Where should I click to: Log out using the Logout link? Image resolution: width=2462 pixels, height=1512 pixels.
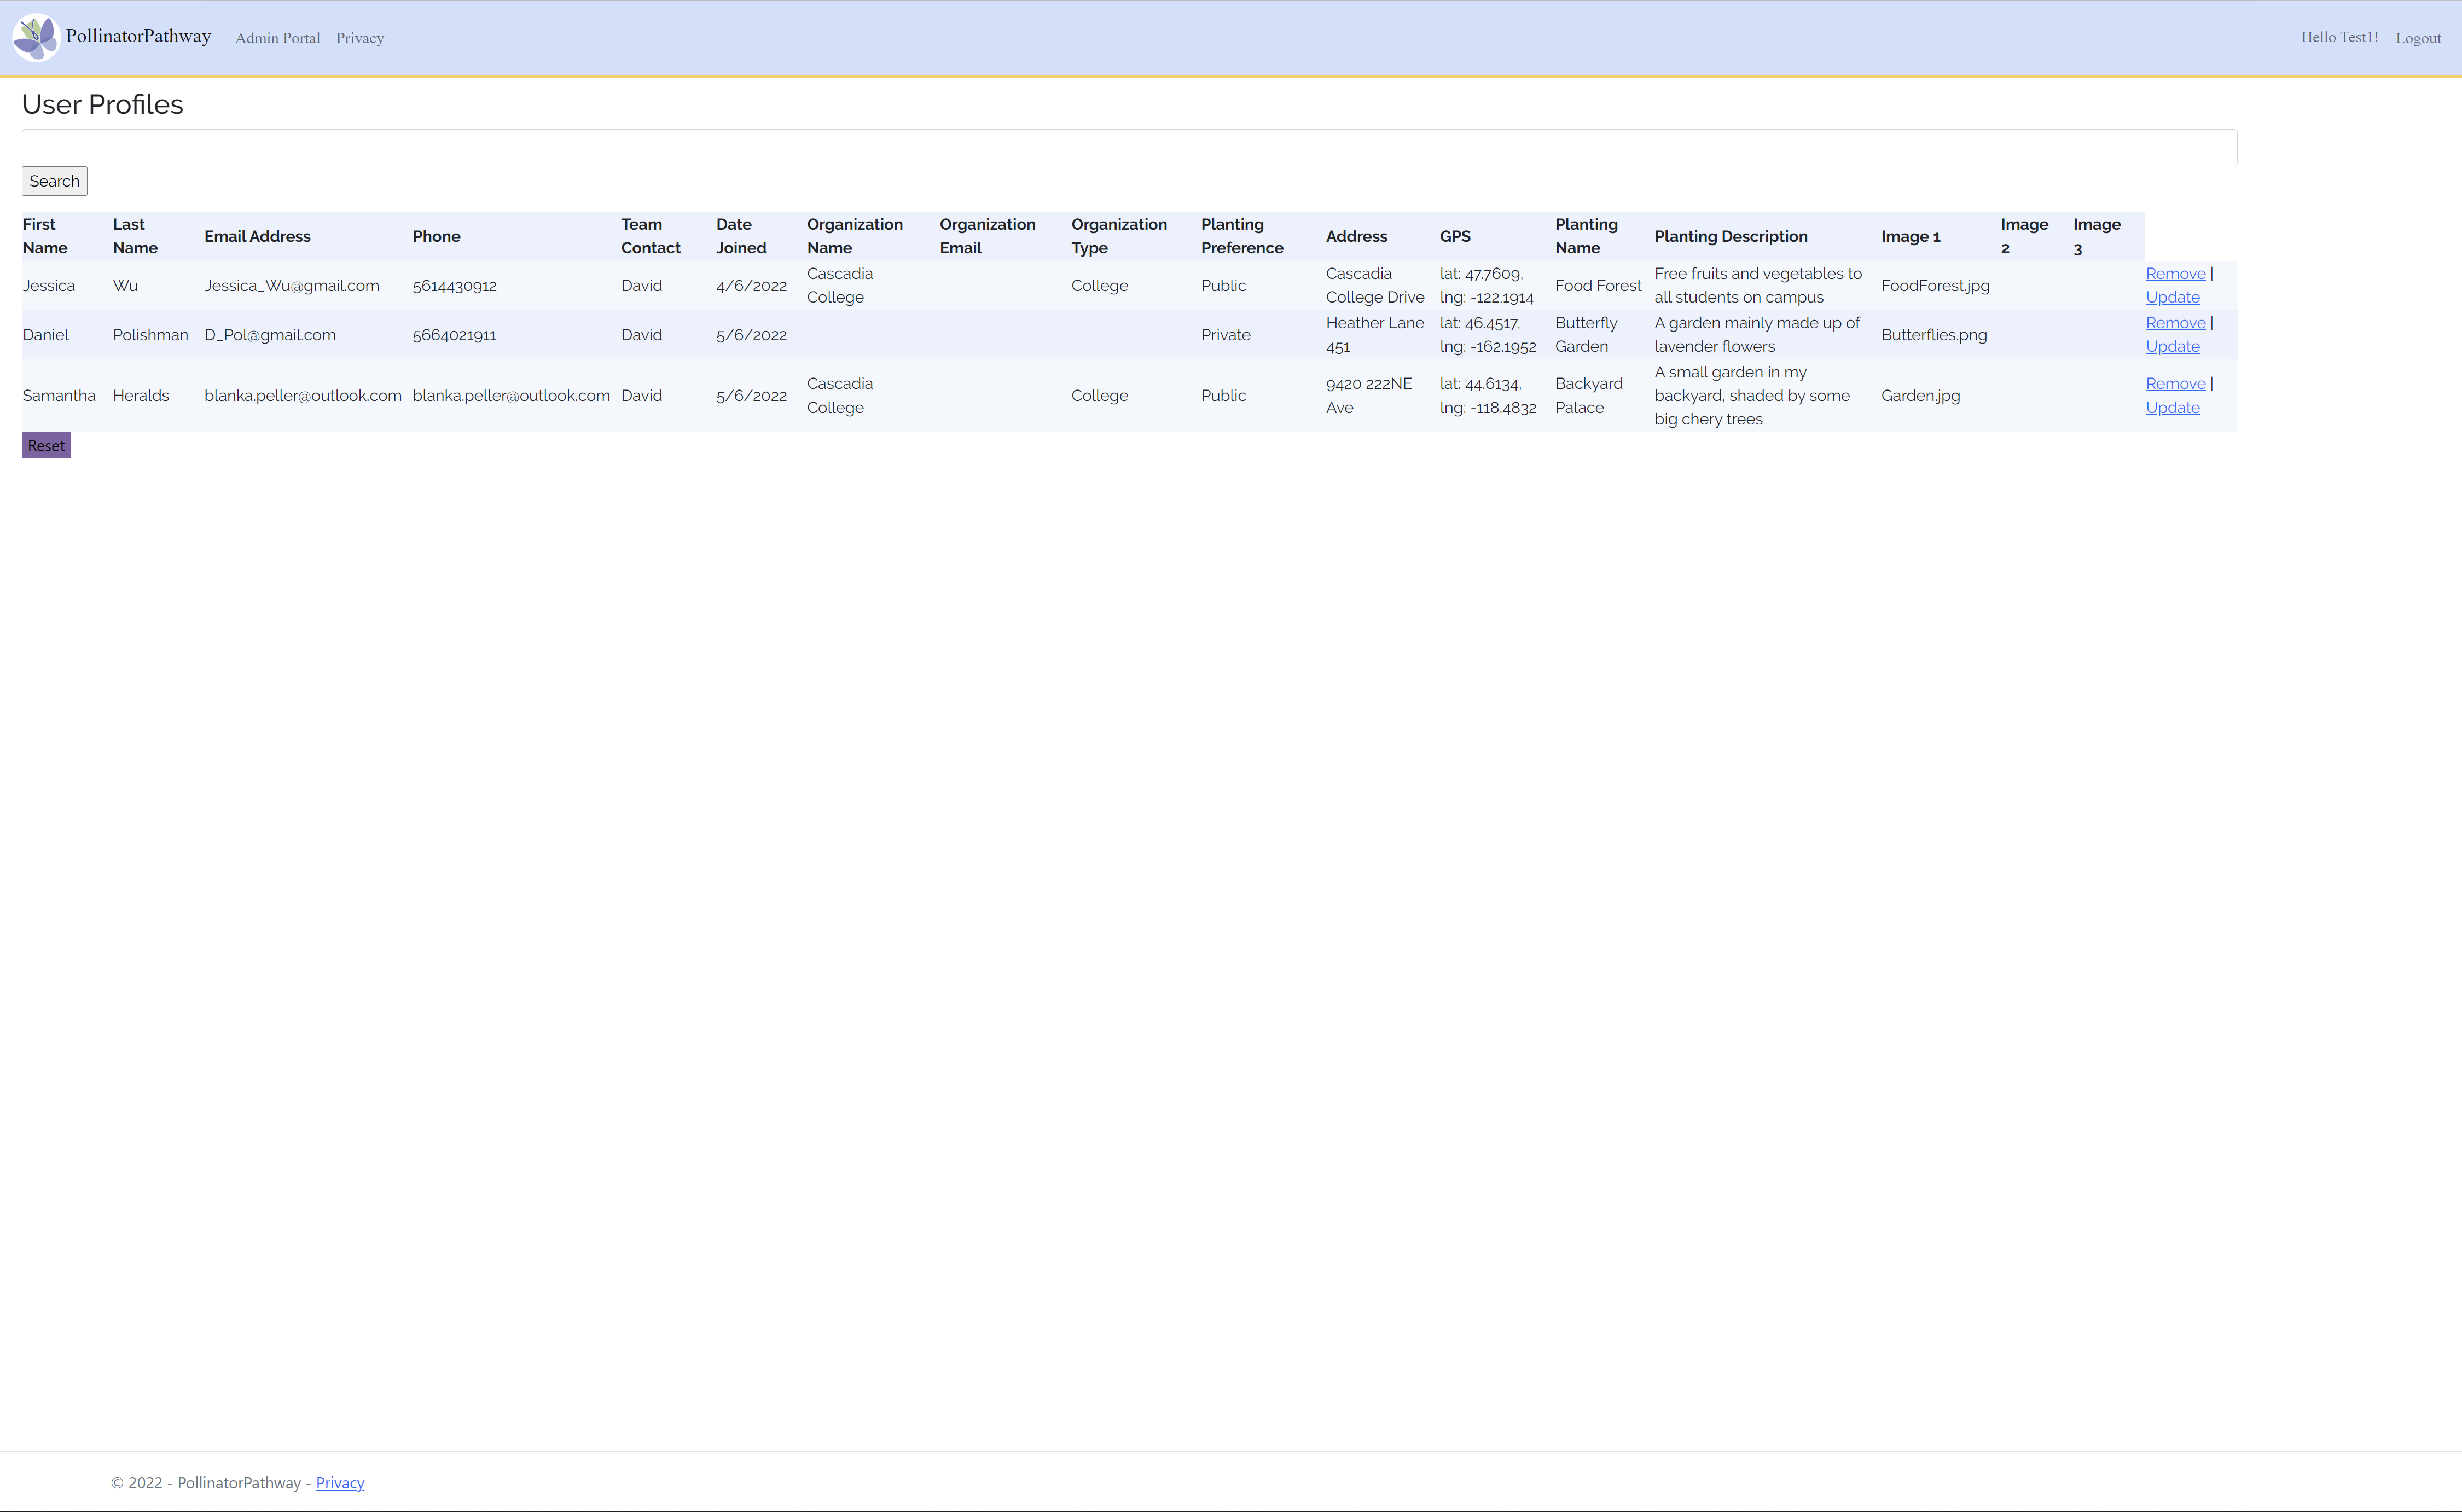tap(2417, 38)
